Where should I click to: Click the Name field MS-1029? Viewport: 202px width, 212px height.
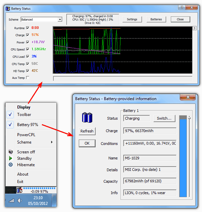click(x=150, y=158)
